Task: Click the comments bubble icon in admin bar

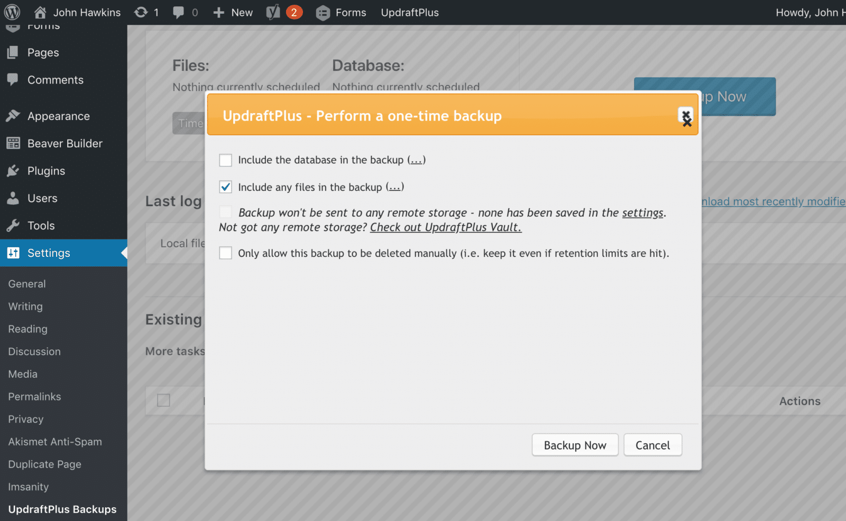Action: tap(179, 12)
